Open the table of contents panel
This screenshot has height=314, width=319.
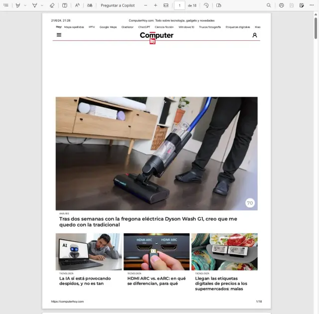point(6,5)
